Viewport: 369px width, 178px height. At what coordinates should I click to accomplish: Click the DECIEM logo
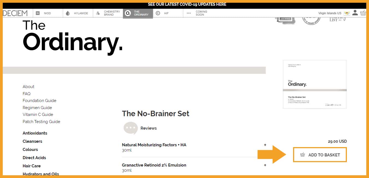(15, 13)
